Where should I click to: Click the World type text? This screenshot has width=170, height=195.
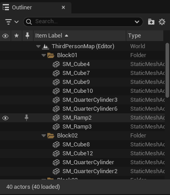pyautogui.click(x=137, y=46)
